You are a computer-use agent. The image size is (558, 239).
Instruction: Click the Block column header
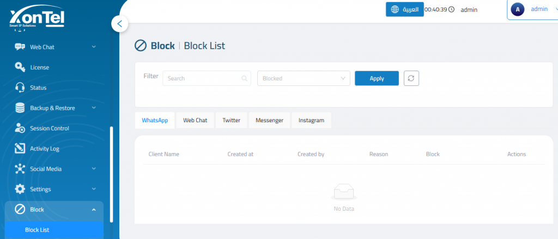(x=433, y=154)
